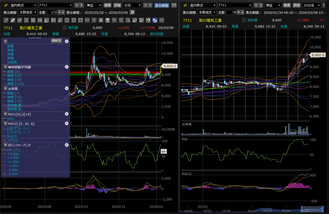329x214 pixels.
Task: Pick the text annotation tool (A)
Action: tap(101, 20)
